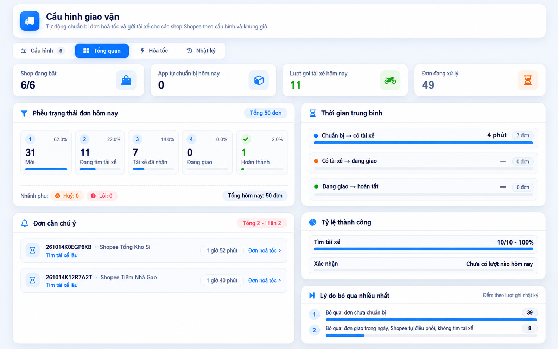Click the Tài xế đã nhận progress bar
This screenshot has height=349, width=558.
tap(153, 169)
